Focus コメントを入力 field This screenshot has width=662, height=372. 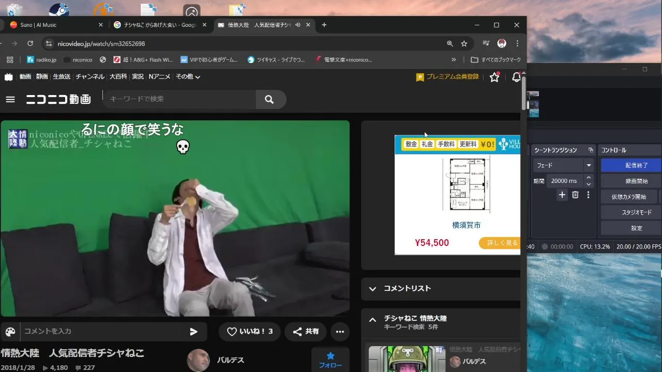click(101, 332)
